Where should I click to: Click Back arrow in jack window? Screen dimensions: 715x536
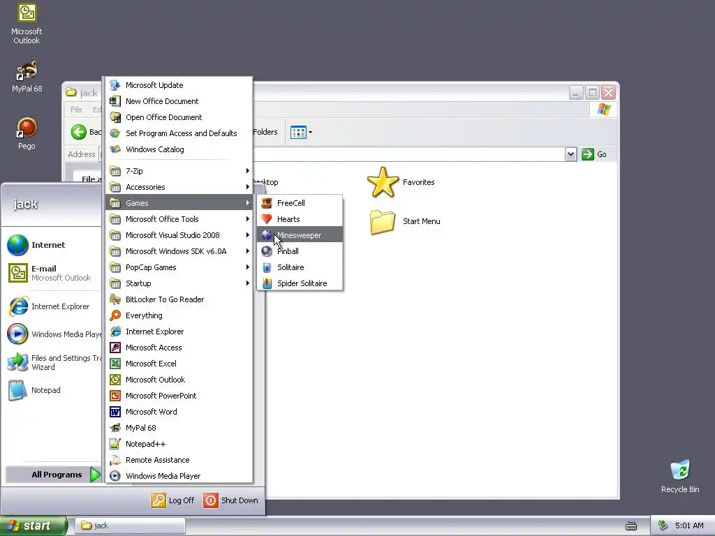click(x=79, y=132)
